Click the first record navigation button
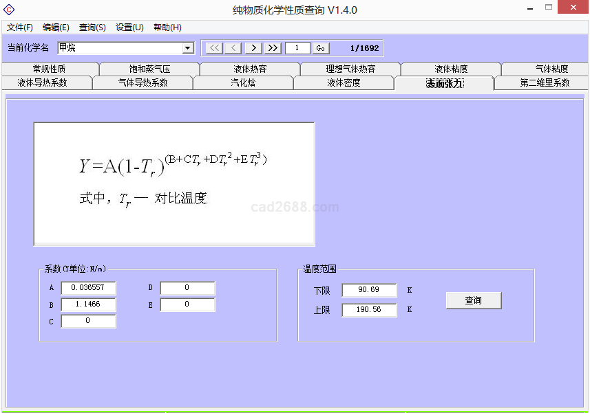The image size is (590, 413). tap(214, 48)
